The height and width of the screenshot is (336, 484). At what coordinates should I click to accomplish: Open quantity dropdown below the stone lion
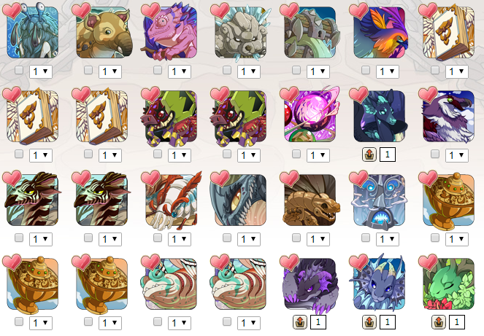point(248,71)
